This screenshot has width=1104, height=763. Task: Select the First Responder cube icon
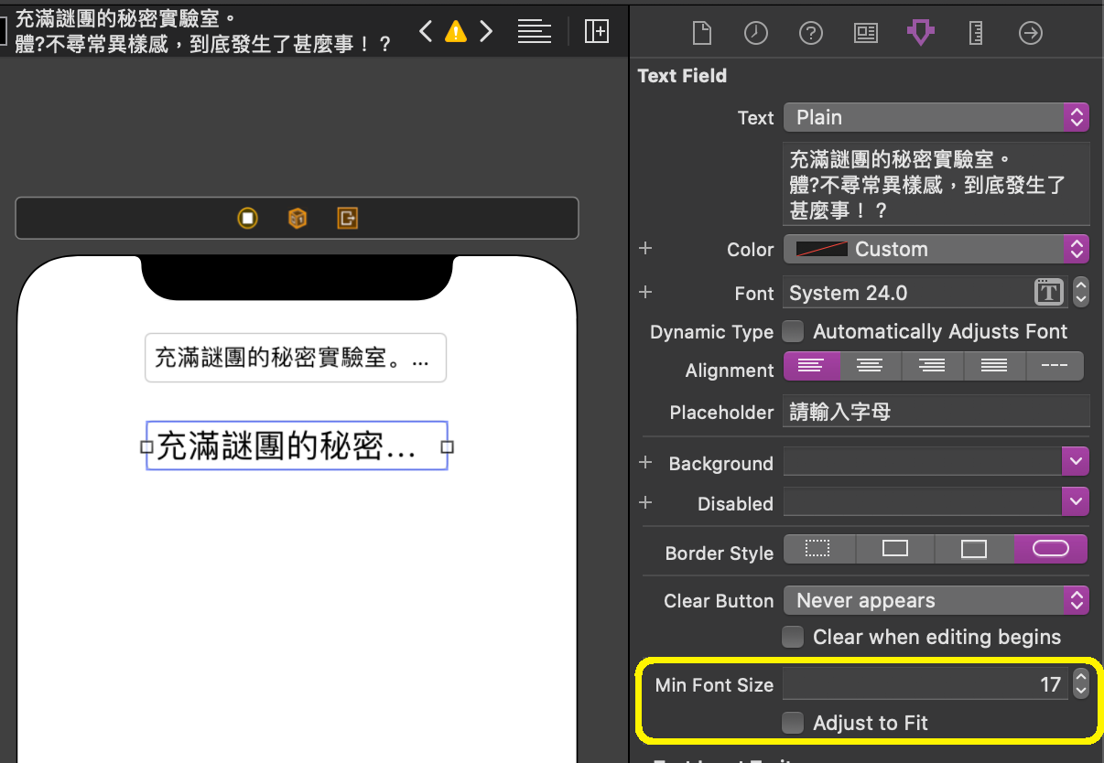coord(298,218)
